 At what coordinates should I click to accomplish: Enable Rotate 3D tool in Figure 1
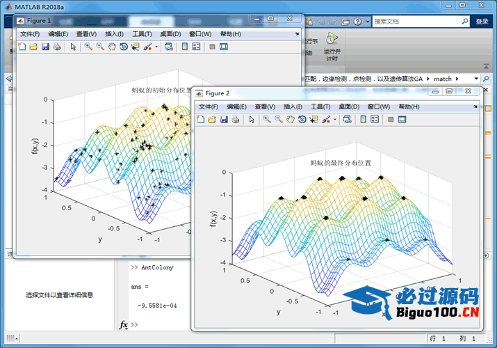click(124, 47)
